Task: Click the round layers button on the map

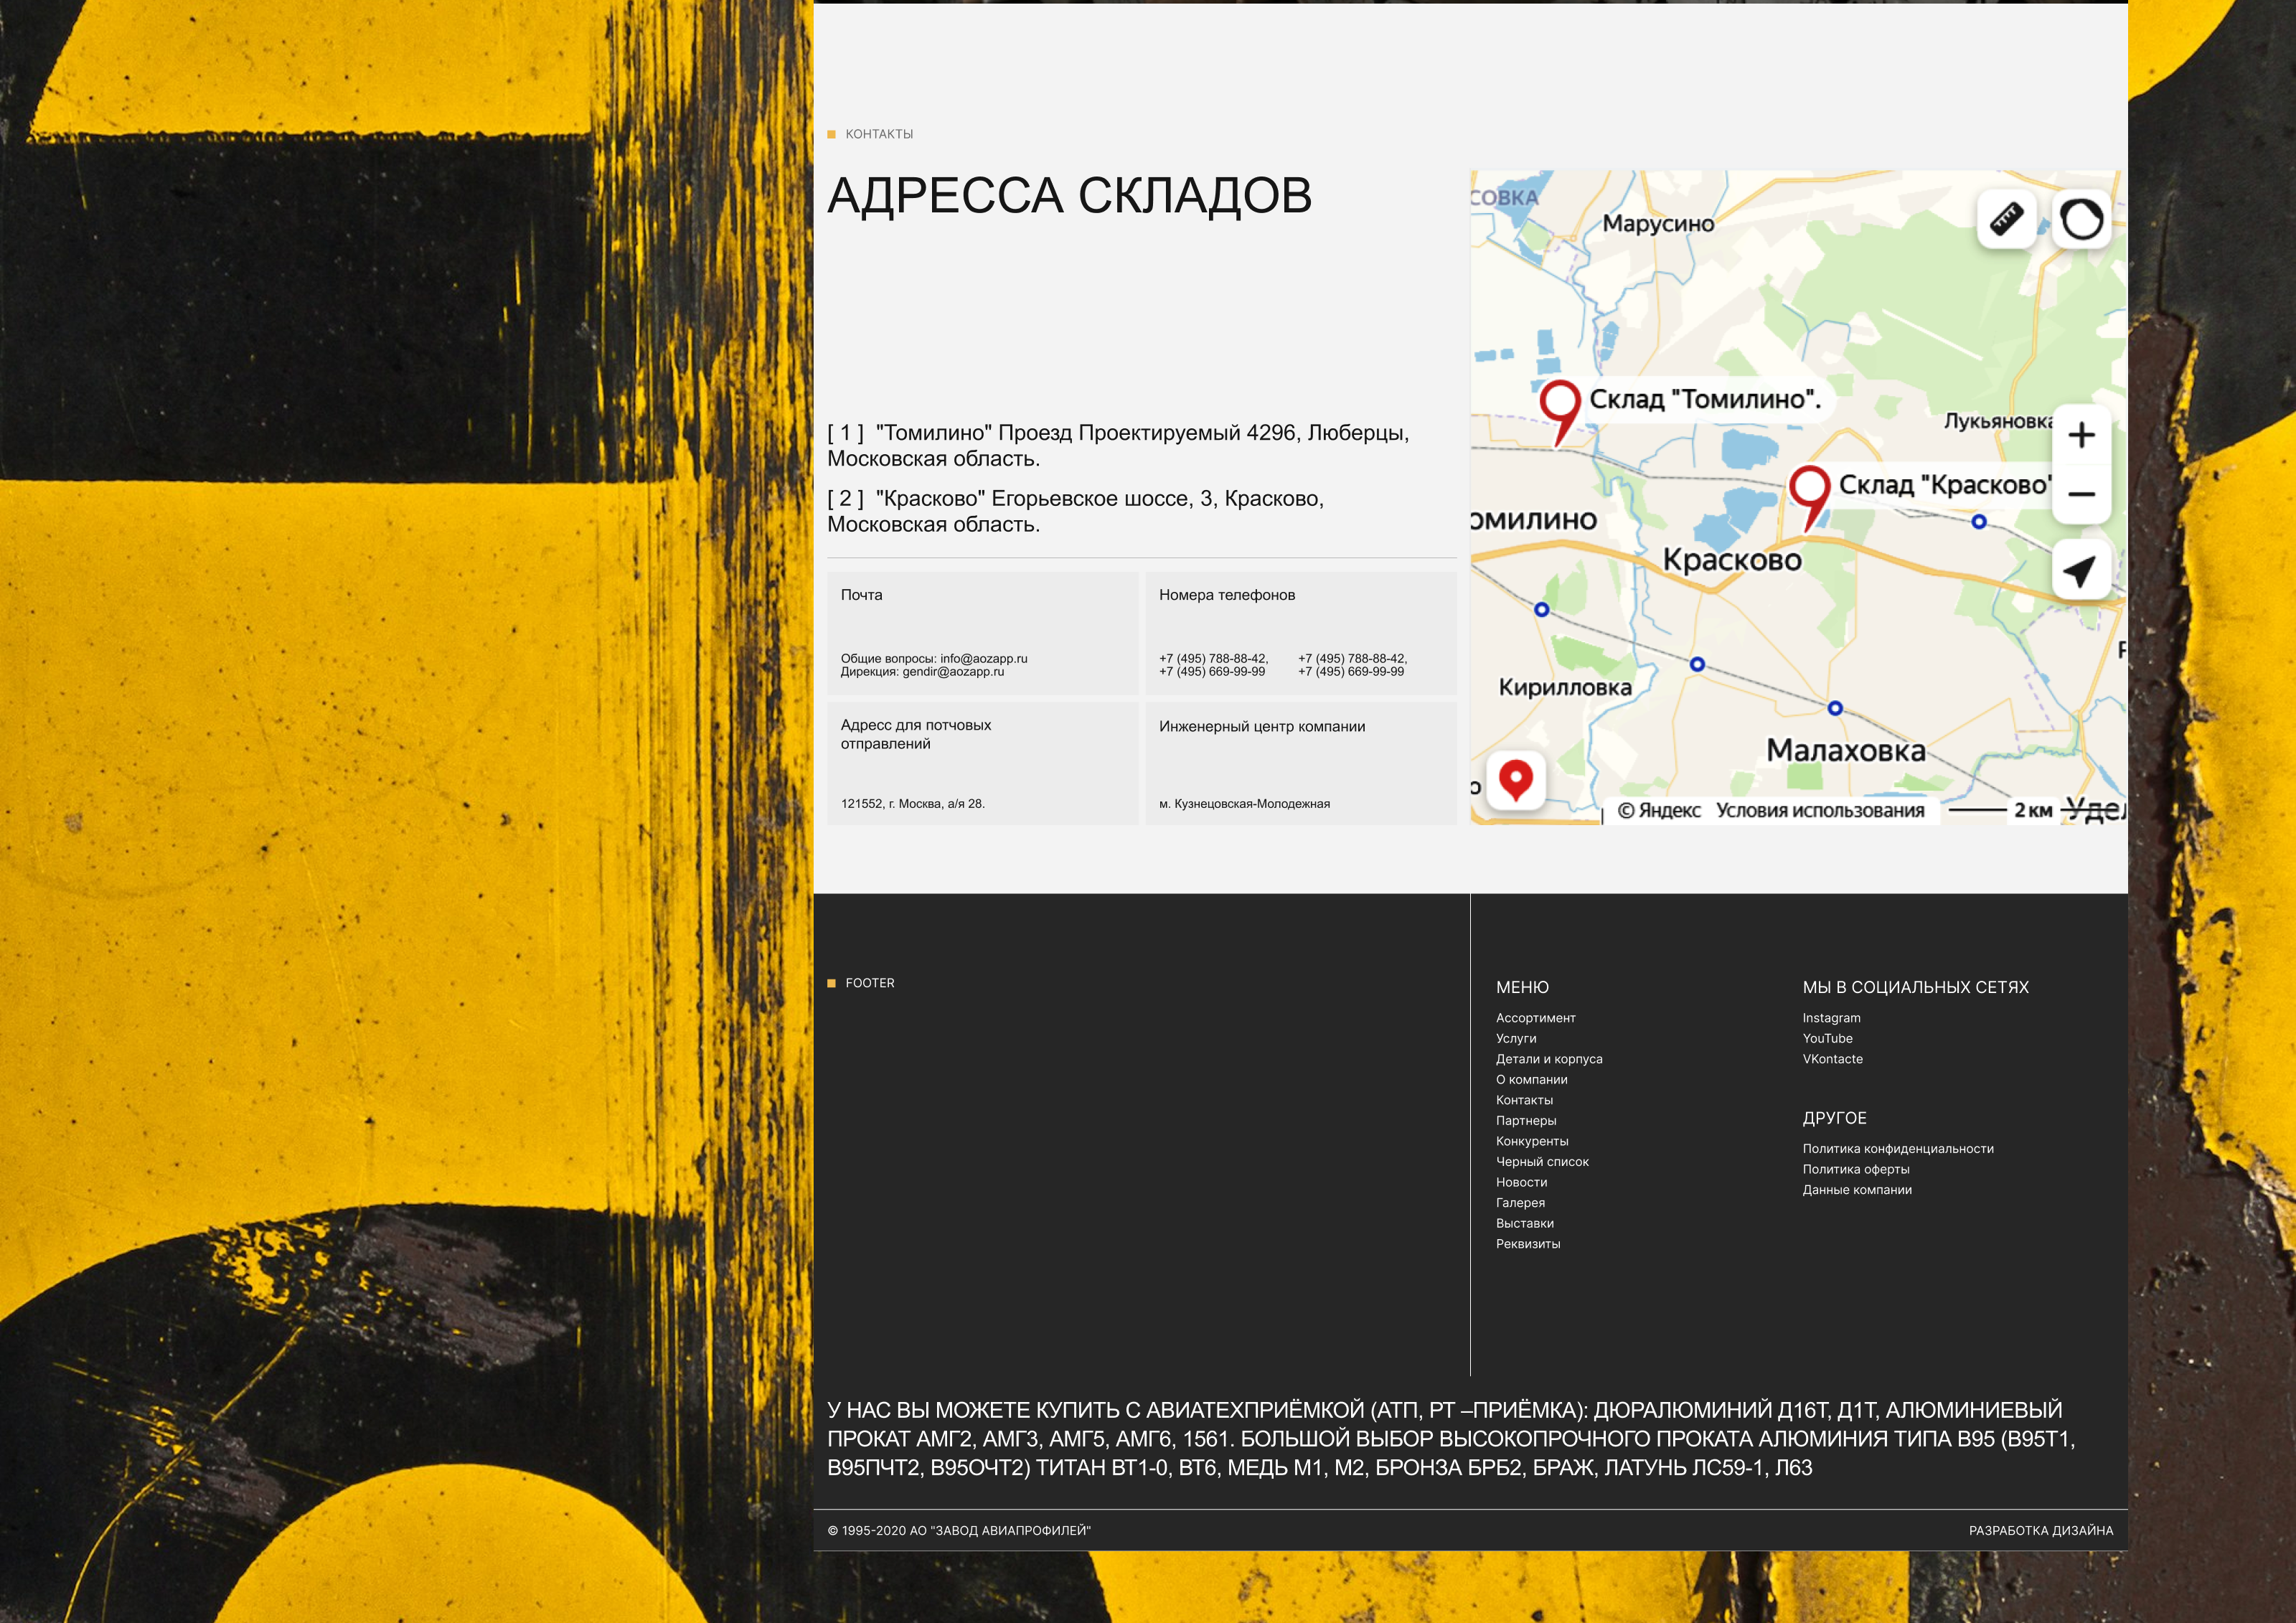Action: (x=2081, y=218)
